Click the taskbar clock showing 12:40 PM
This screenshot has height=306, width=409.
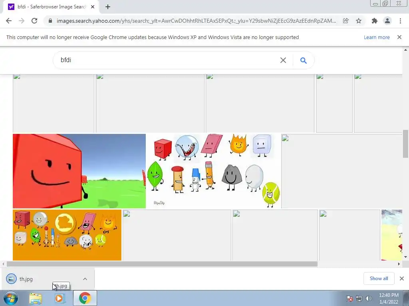pyautogui.click(x=389, y=298)
